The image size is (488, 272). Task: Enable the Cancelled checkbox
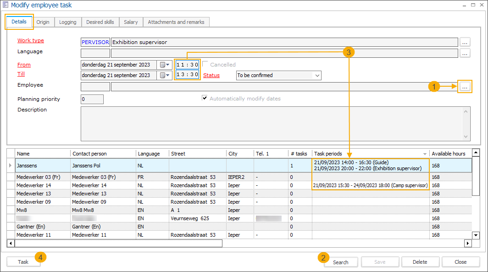coord(205,64)
